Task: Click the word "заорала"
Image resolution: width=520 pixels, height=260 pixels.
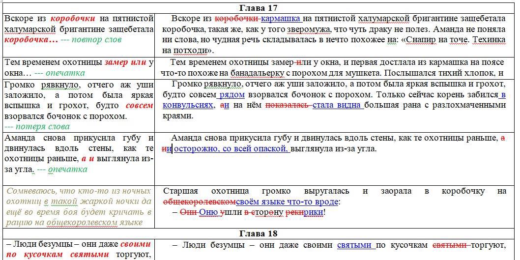Action: click(x=395, y=191)
